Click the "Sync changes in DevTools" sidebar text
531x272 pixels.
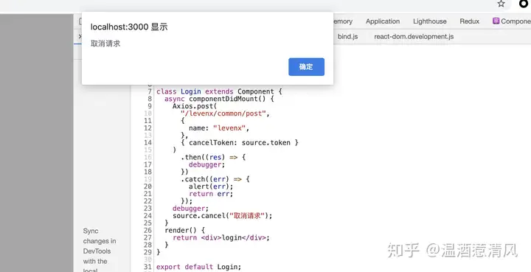click(100, 241)
